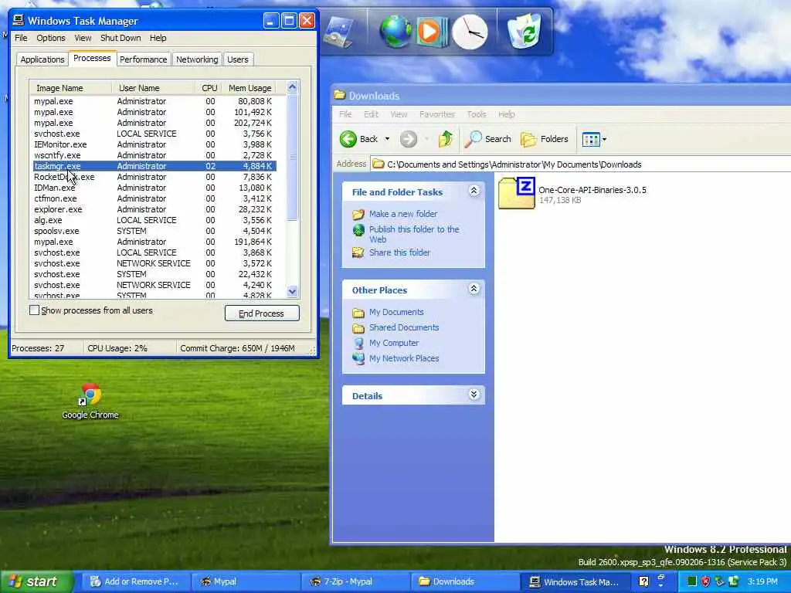Open Google Chrome desktop shortcut
The image size is (791, 593).
pos(90,402)
